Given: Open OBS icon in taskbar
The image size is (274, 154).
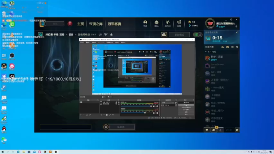Looking at the screenshot, I should click(x=56, y=152).
